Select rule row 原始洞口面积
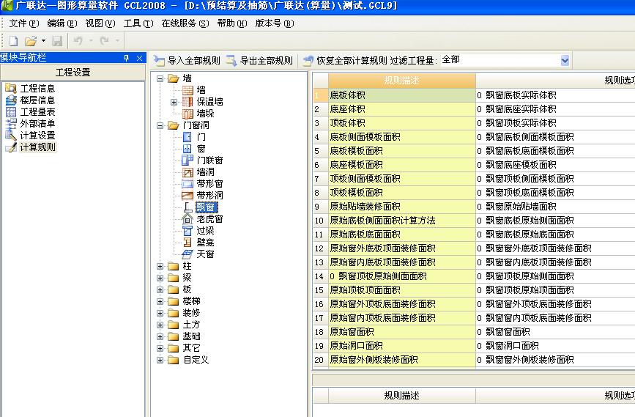Viewport: 635px width, 417px height. click(x=402, y=346)
